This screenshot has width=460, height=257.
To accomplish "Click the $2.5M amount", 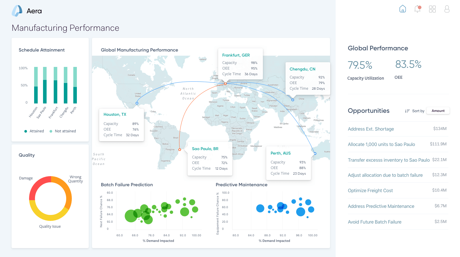I will tap(441, 221).
